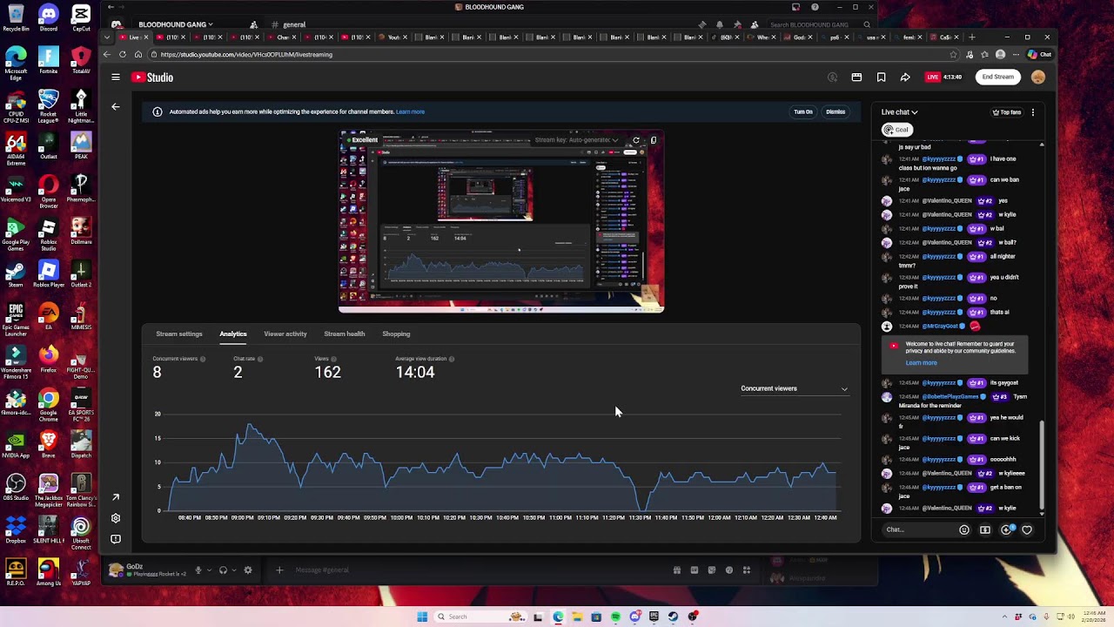Open the Concurrent viewers chart dropdown
Viewport: 1114px width, 627px height.
coord(794,388)
